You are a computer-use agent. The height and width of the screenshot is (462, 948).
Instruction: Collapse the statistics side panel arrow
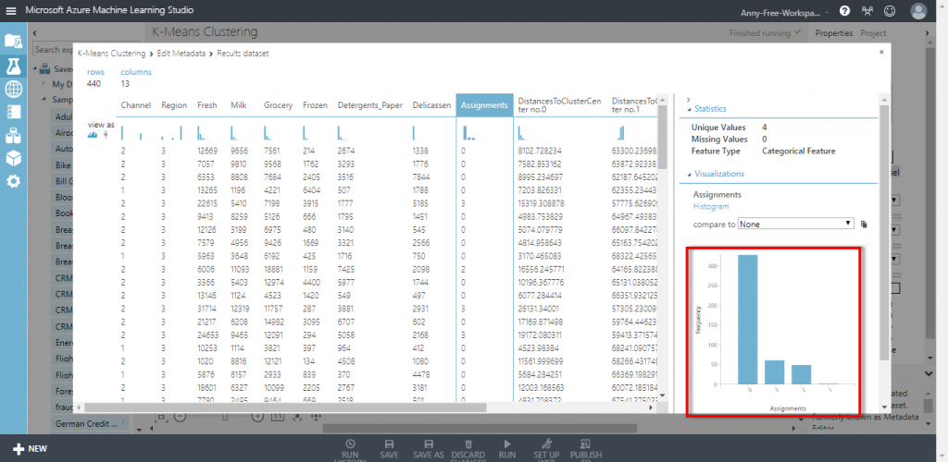coord(689,98)
